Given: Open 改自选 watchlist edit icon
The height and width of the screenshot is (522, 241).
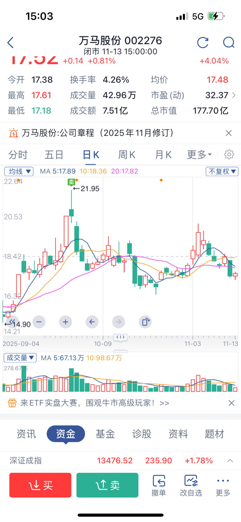Looking at the screenshot, I should pos(191,485).
